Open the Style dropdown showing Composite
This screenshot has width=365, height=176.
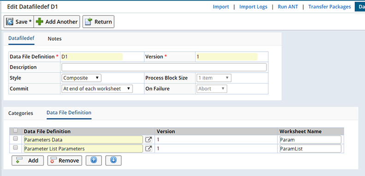pos(82,78)
